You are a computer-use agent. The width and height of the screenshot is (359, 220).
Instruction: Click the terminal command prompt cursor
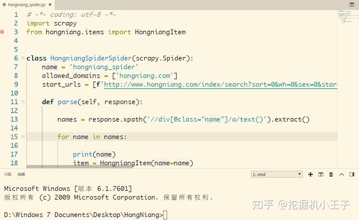tap(165, 215)
